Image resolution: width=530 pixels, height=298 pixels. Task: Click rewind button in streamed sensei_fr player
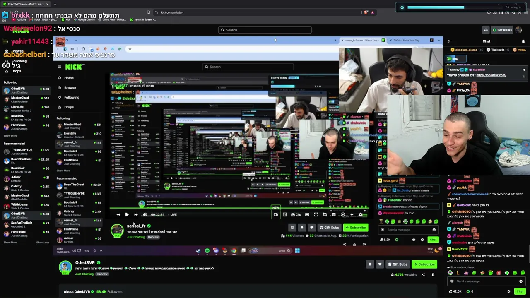click(x=118, y=215)
